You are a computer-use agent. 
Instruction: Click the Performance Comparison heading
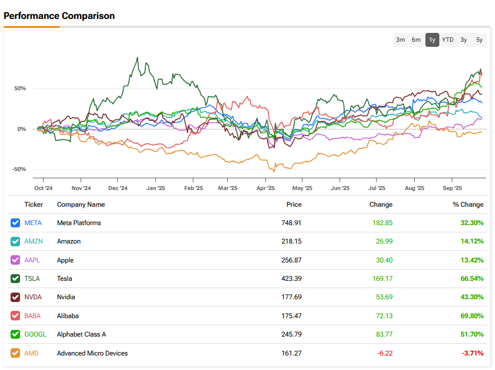pos(59,16)
